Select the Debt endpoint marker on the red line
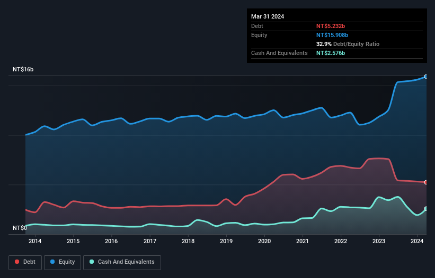 click(426, 182)
